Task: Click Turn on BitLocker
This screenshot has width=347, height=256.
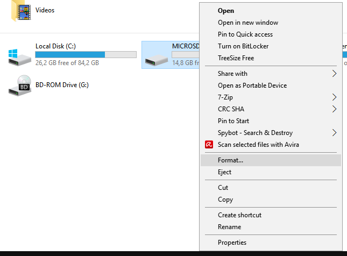Action: pos(243,46)
